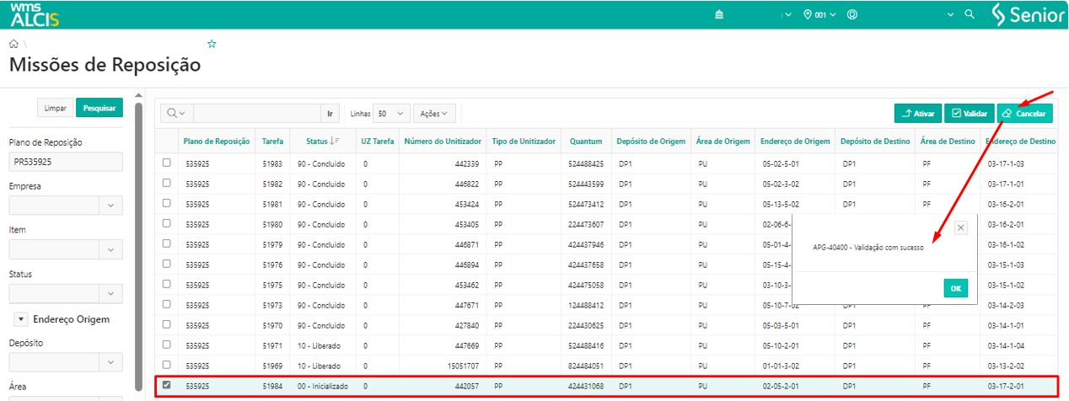This screenshot has height=401, width=1069.
Task: Open the search column selector magnifier
Action: tap(176, 113)
